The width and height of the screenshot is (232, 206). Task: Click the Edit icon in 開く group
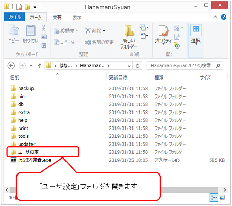click(177, 37)
